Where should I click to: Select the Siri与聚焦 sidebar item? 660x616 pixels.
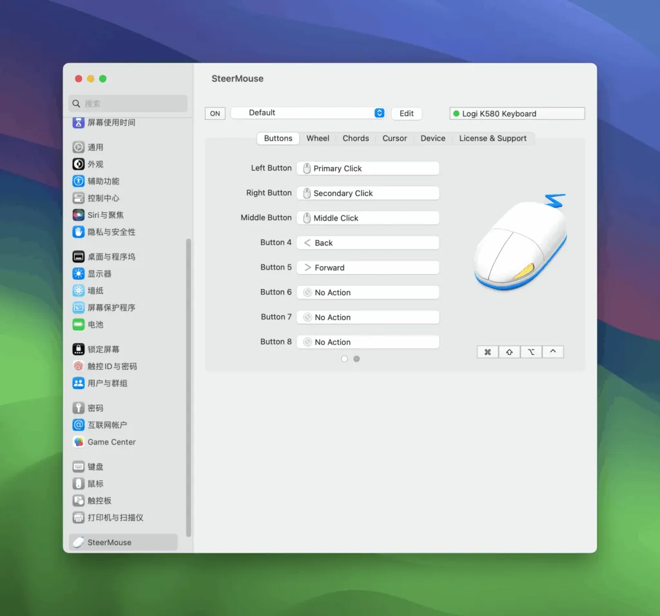(105, 215)
